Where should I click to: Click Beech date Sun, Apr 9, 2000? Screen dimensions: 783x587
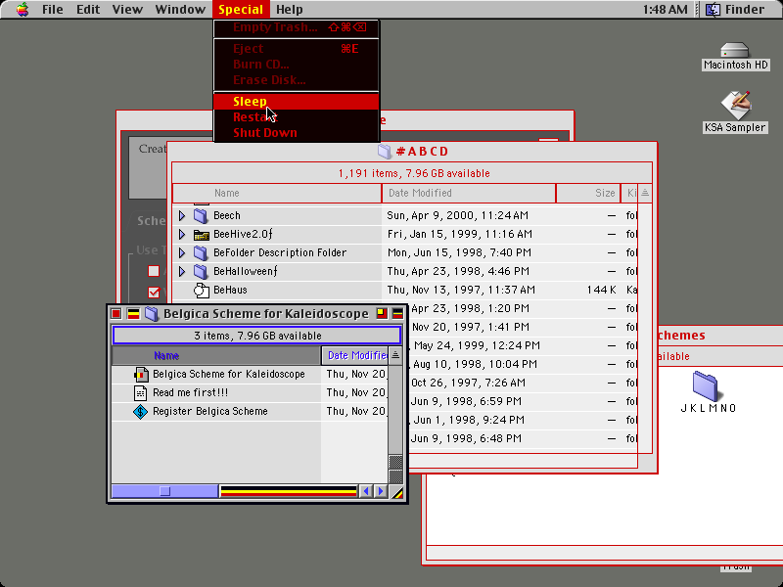point(457,215)
